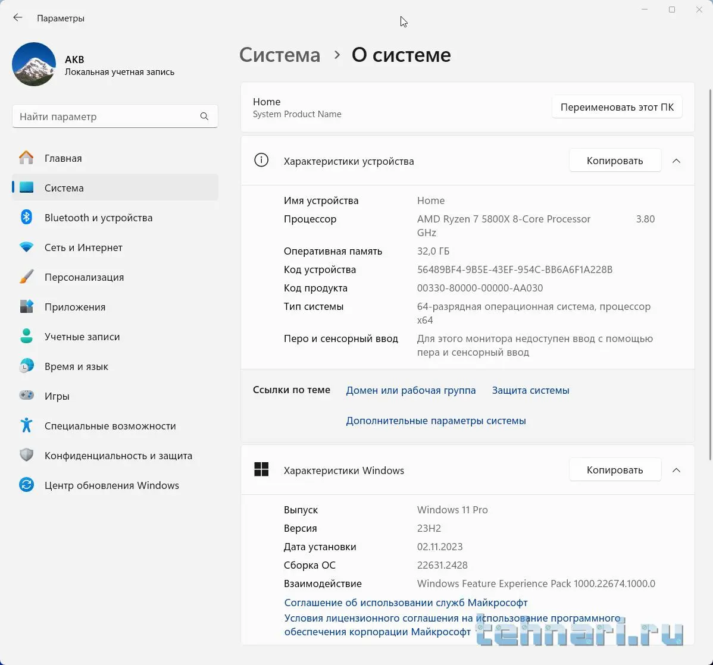Click the vertical scrollbar on right edge
713x665 pixels.
coord(710,275)
